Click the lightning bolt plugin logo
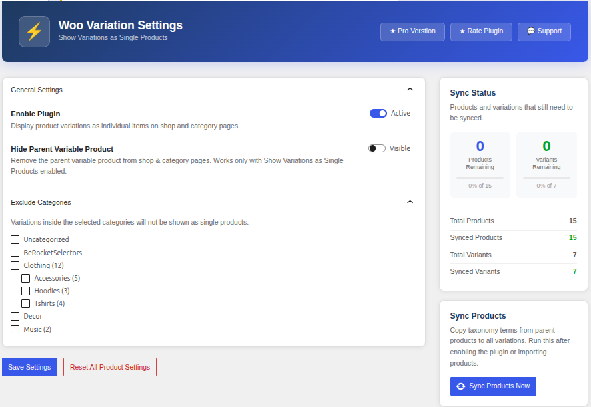This screenshot has height=407, width=591. [33, 31]
